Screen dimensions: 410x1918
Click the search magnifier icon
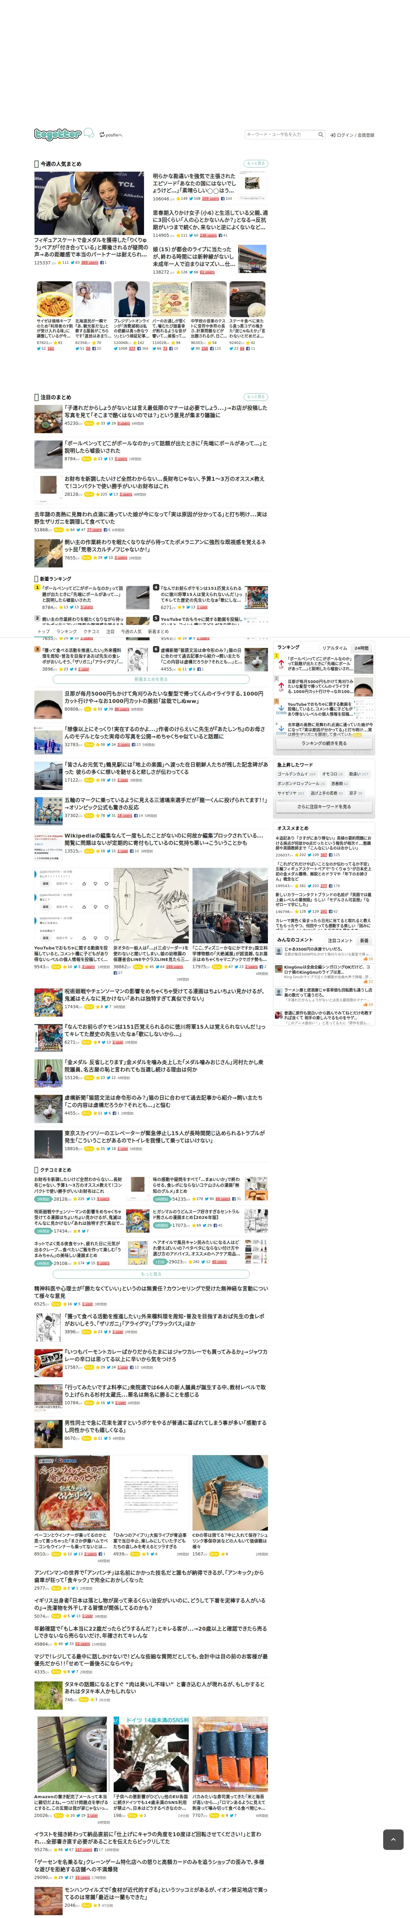[x=321, y=135]
